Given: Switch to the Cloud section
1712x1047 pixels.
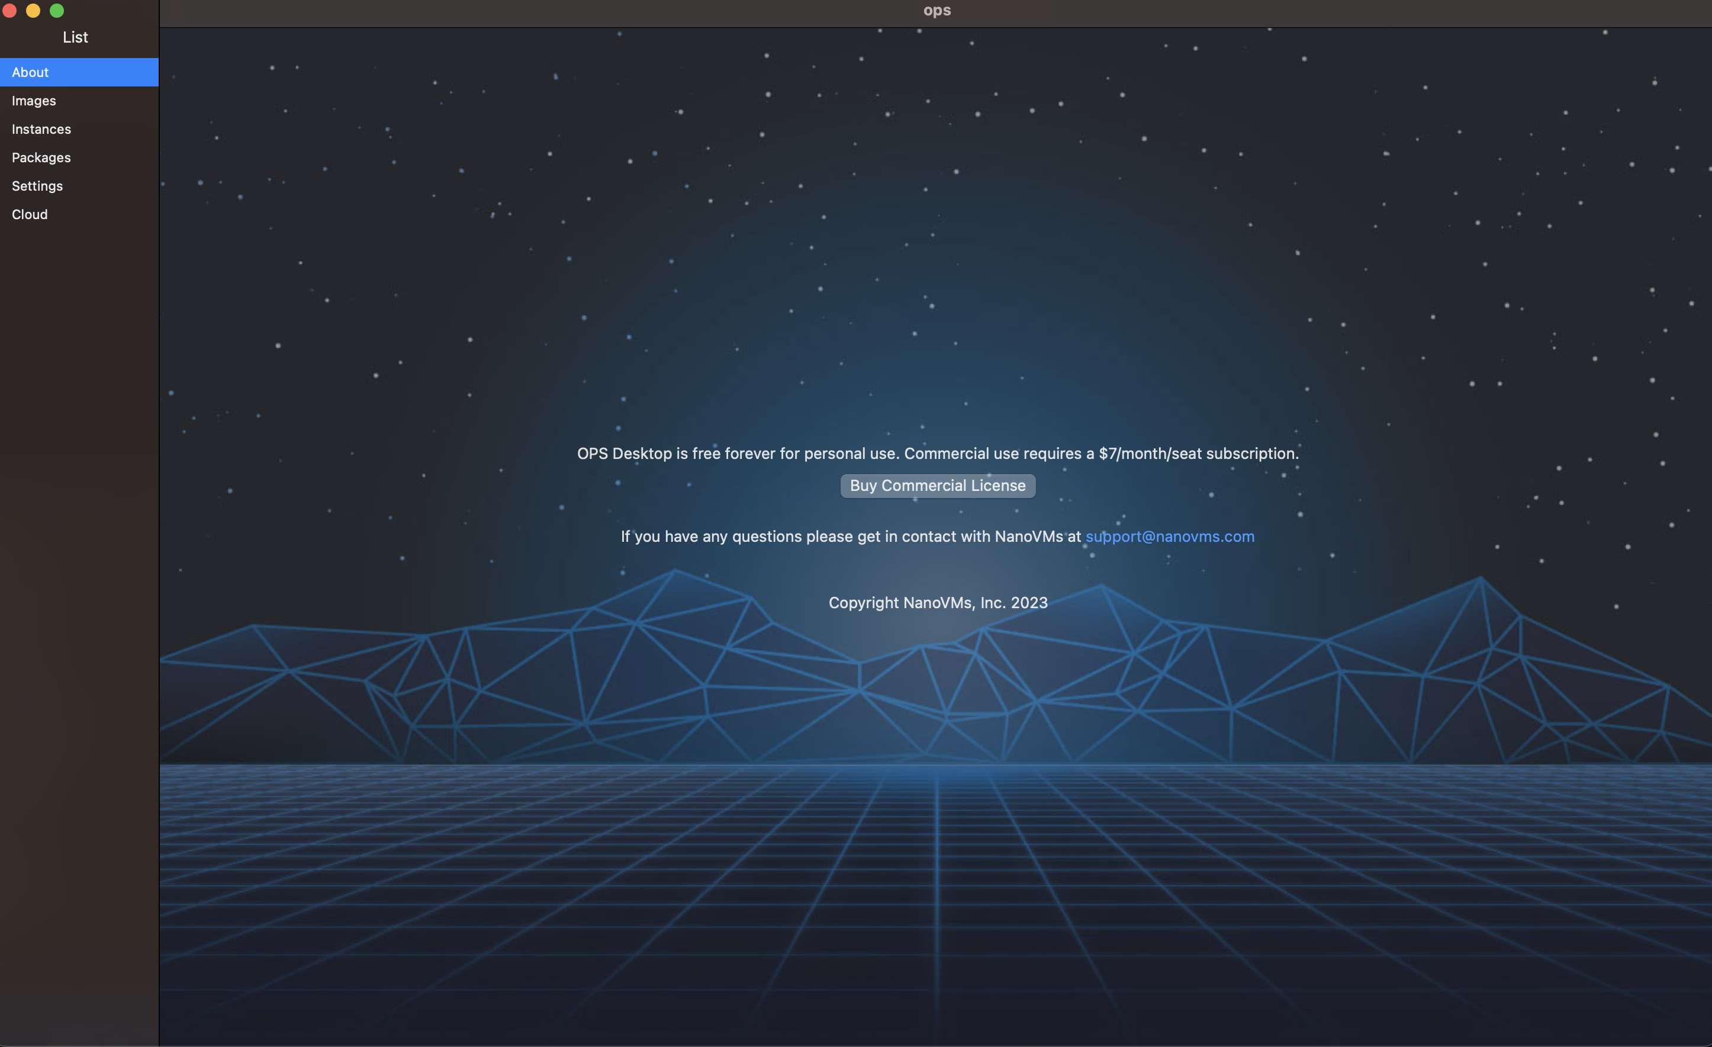Looking at the screenshot, I should click(x=30, y=215).
